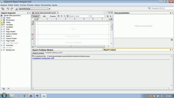The image size is (174, 98).
Task: Close the cliente-data-parametro.jrxml tab
Action: coord(57,13)
